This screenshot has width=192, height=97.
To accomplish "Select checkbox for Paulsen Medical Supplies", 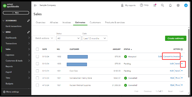I will (37, 85).
